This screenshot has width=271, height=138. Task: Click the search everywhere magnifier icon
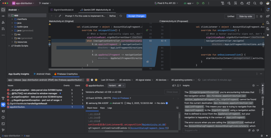tap(254, 3)
